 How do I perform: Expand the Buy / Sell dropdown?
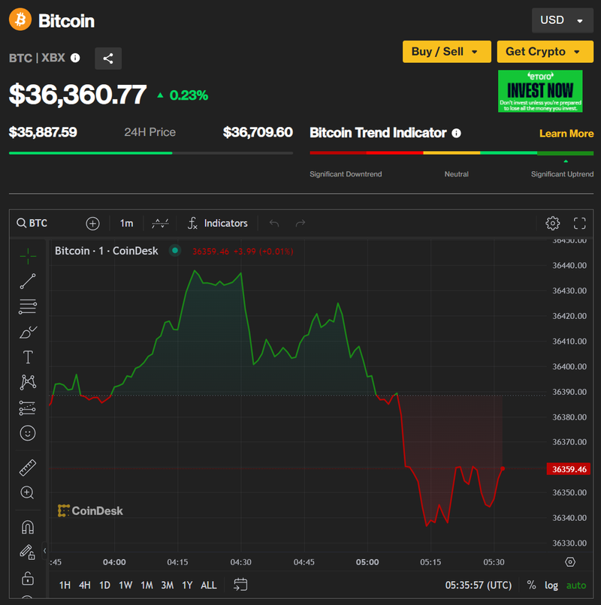[x=447, y=51]
